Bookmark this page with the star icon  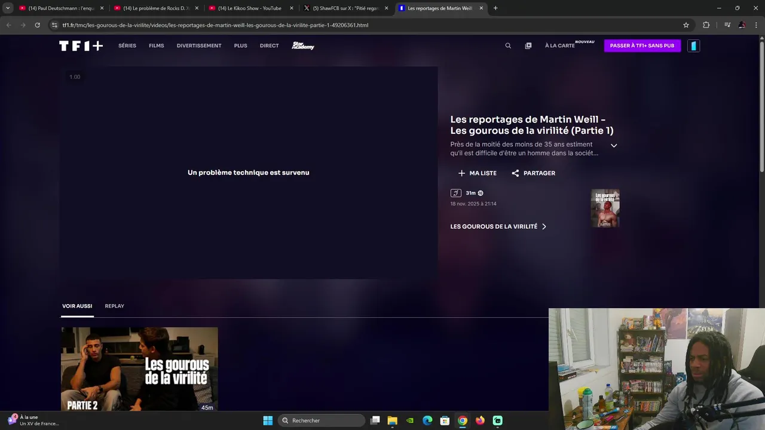686,25
